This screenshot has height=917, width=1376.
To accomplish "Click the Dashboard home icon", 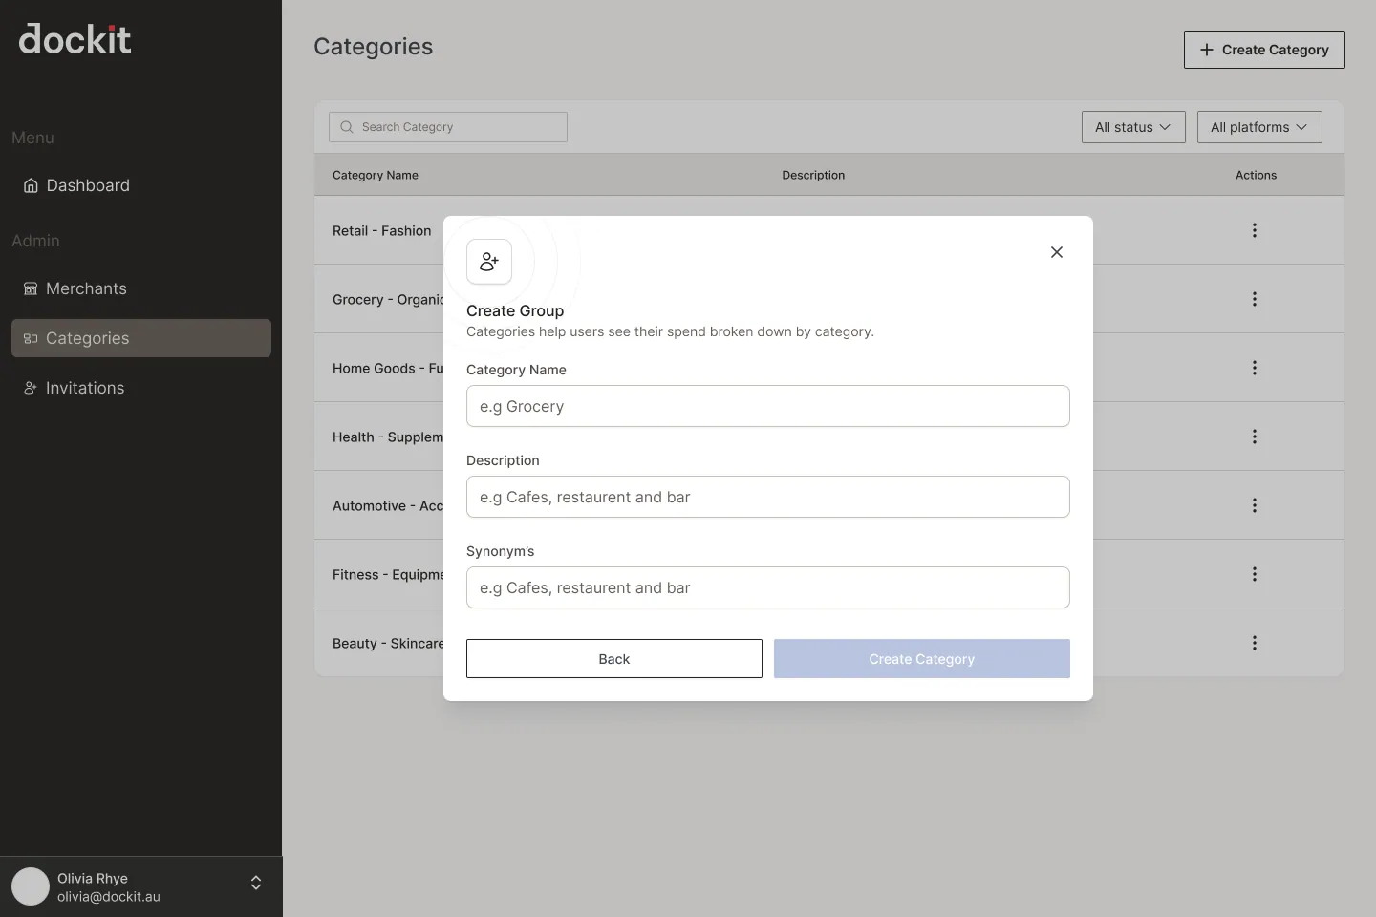I will pos(31,185).
